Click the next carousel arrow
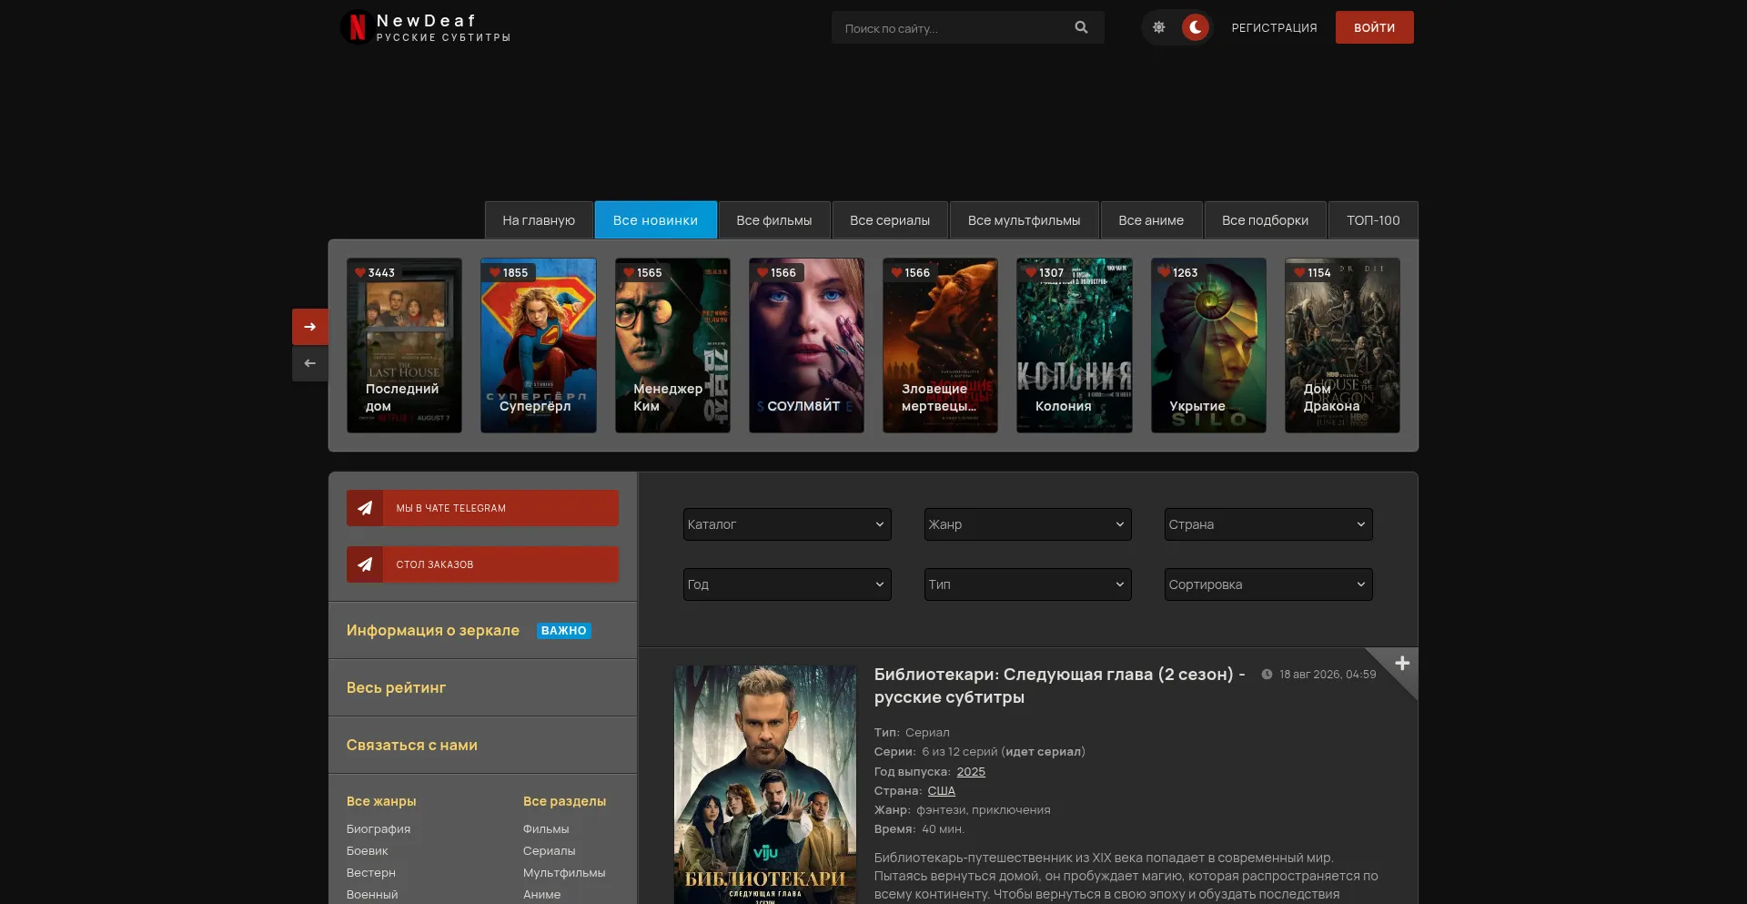This screenshot has height=904, width=1747. click(310, 327)
